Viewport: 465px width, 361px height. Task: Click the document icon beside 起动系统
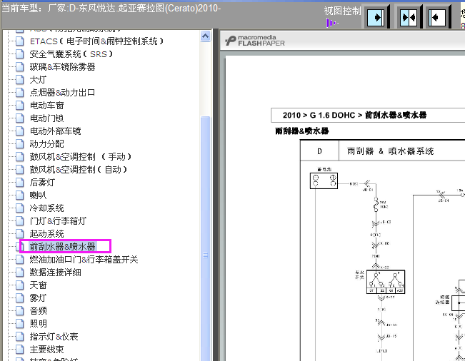19,234
